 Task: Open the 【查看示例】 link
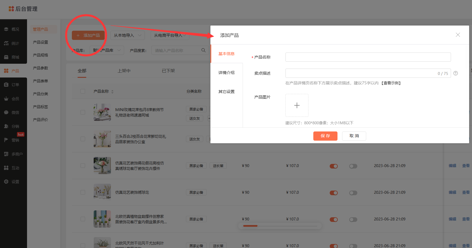(x=391, y=83)
